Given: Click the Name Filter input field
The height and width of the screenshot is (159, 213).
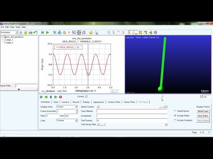Looking at the screenshot, I should click(x=26, y=86).
